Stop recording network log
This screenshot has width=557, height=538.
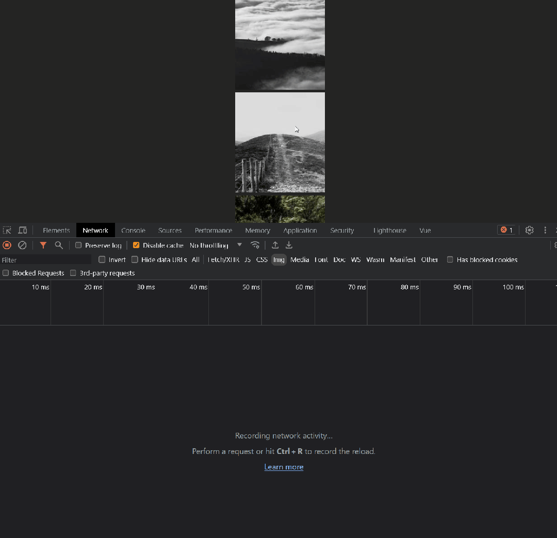[7, 245]
